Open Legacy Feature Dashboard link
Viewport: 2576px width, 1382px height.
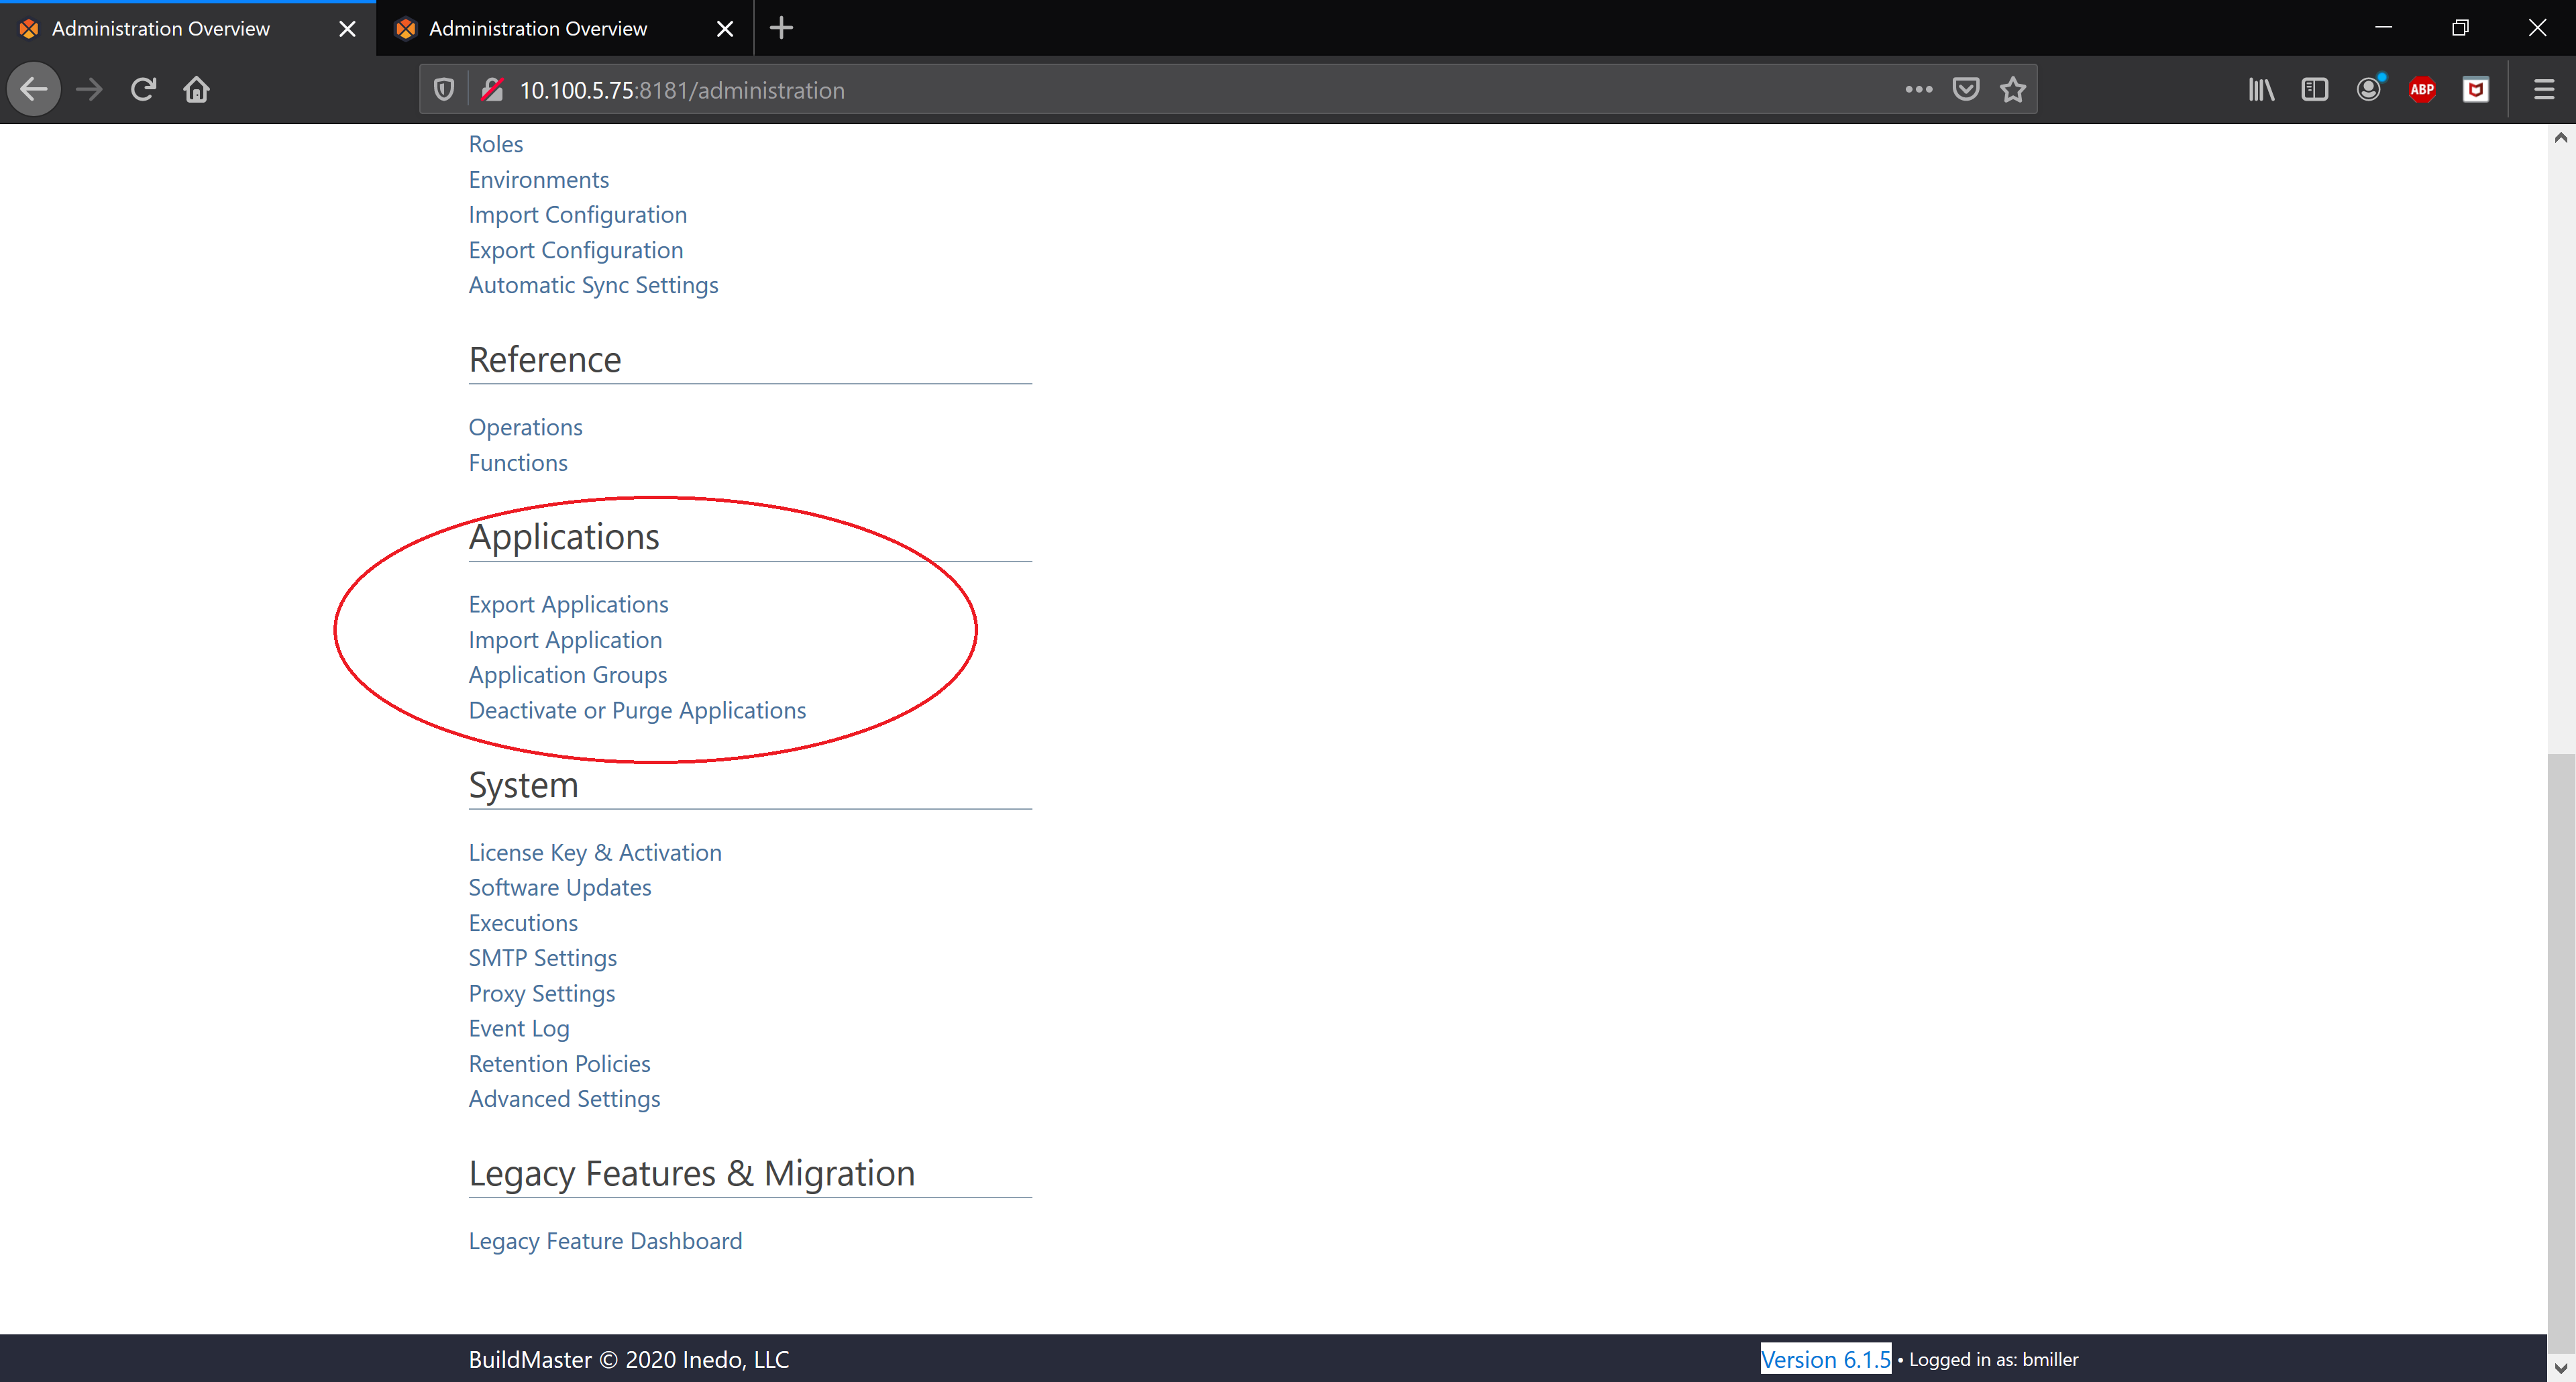point(605,1241)
